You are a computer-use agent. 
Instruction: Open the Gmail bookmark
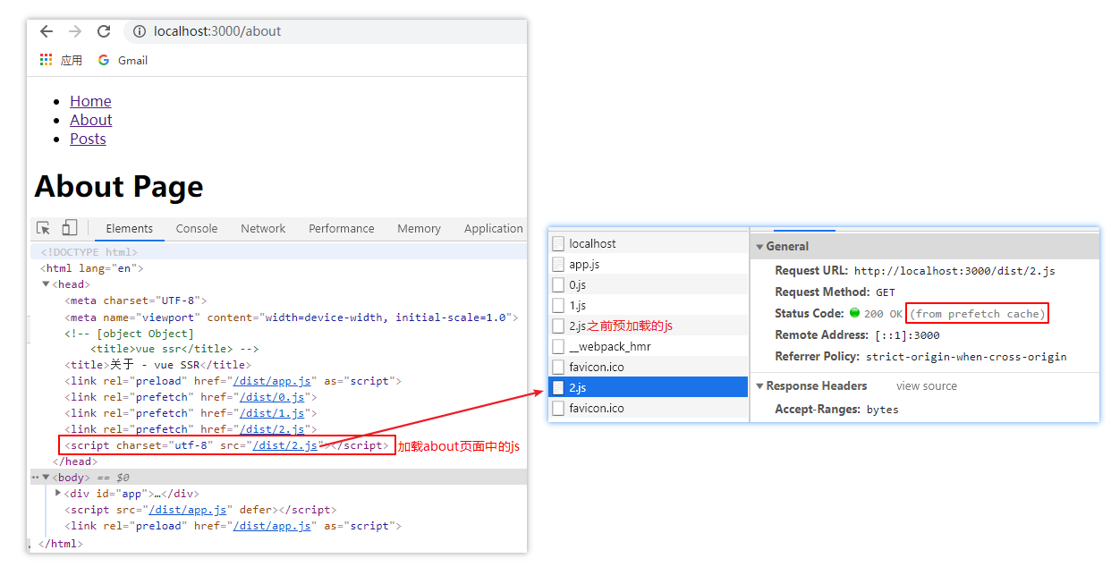pyautogui.click(x=123, y=60)
